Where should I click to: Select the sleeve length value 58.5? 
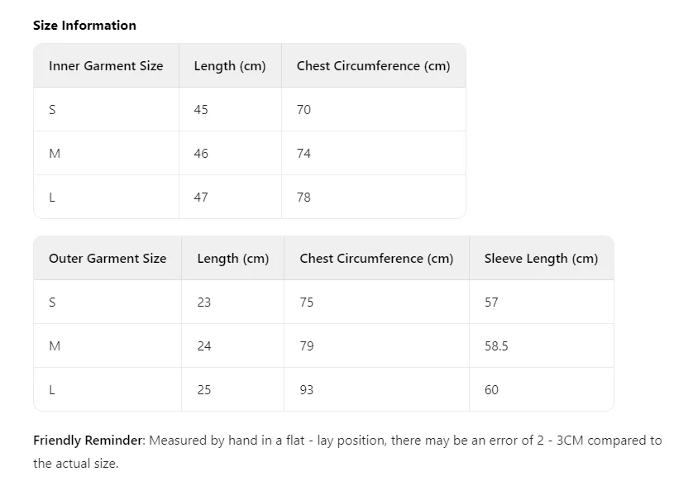pyautogui.click(x=496, y=346)
